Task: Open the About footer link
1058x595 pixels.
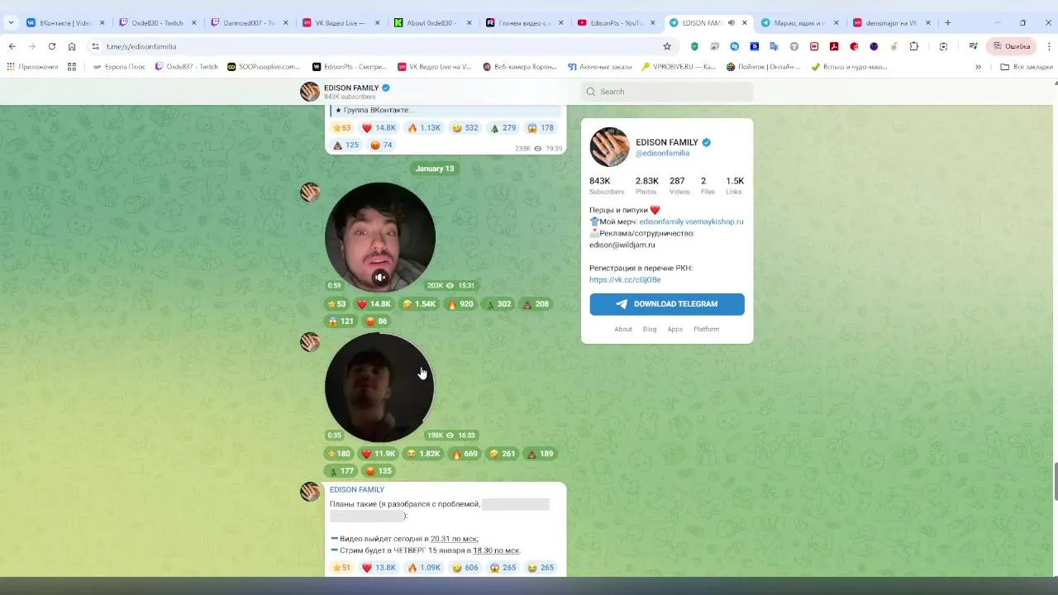Action: (623, 329)
